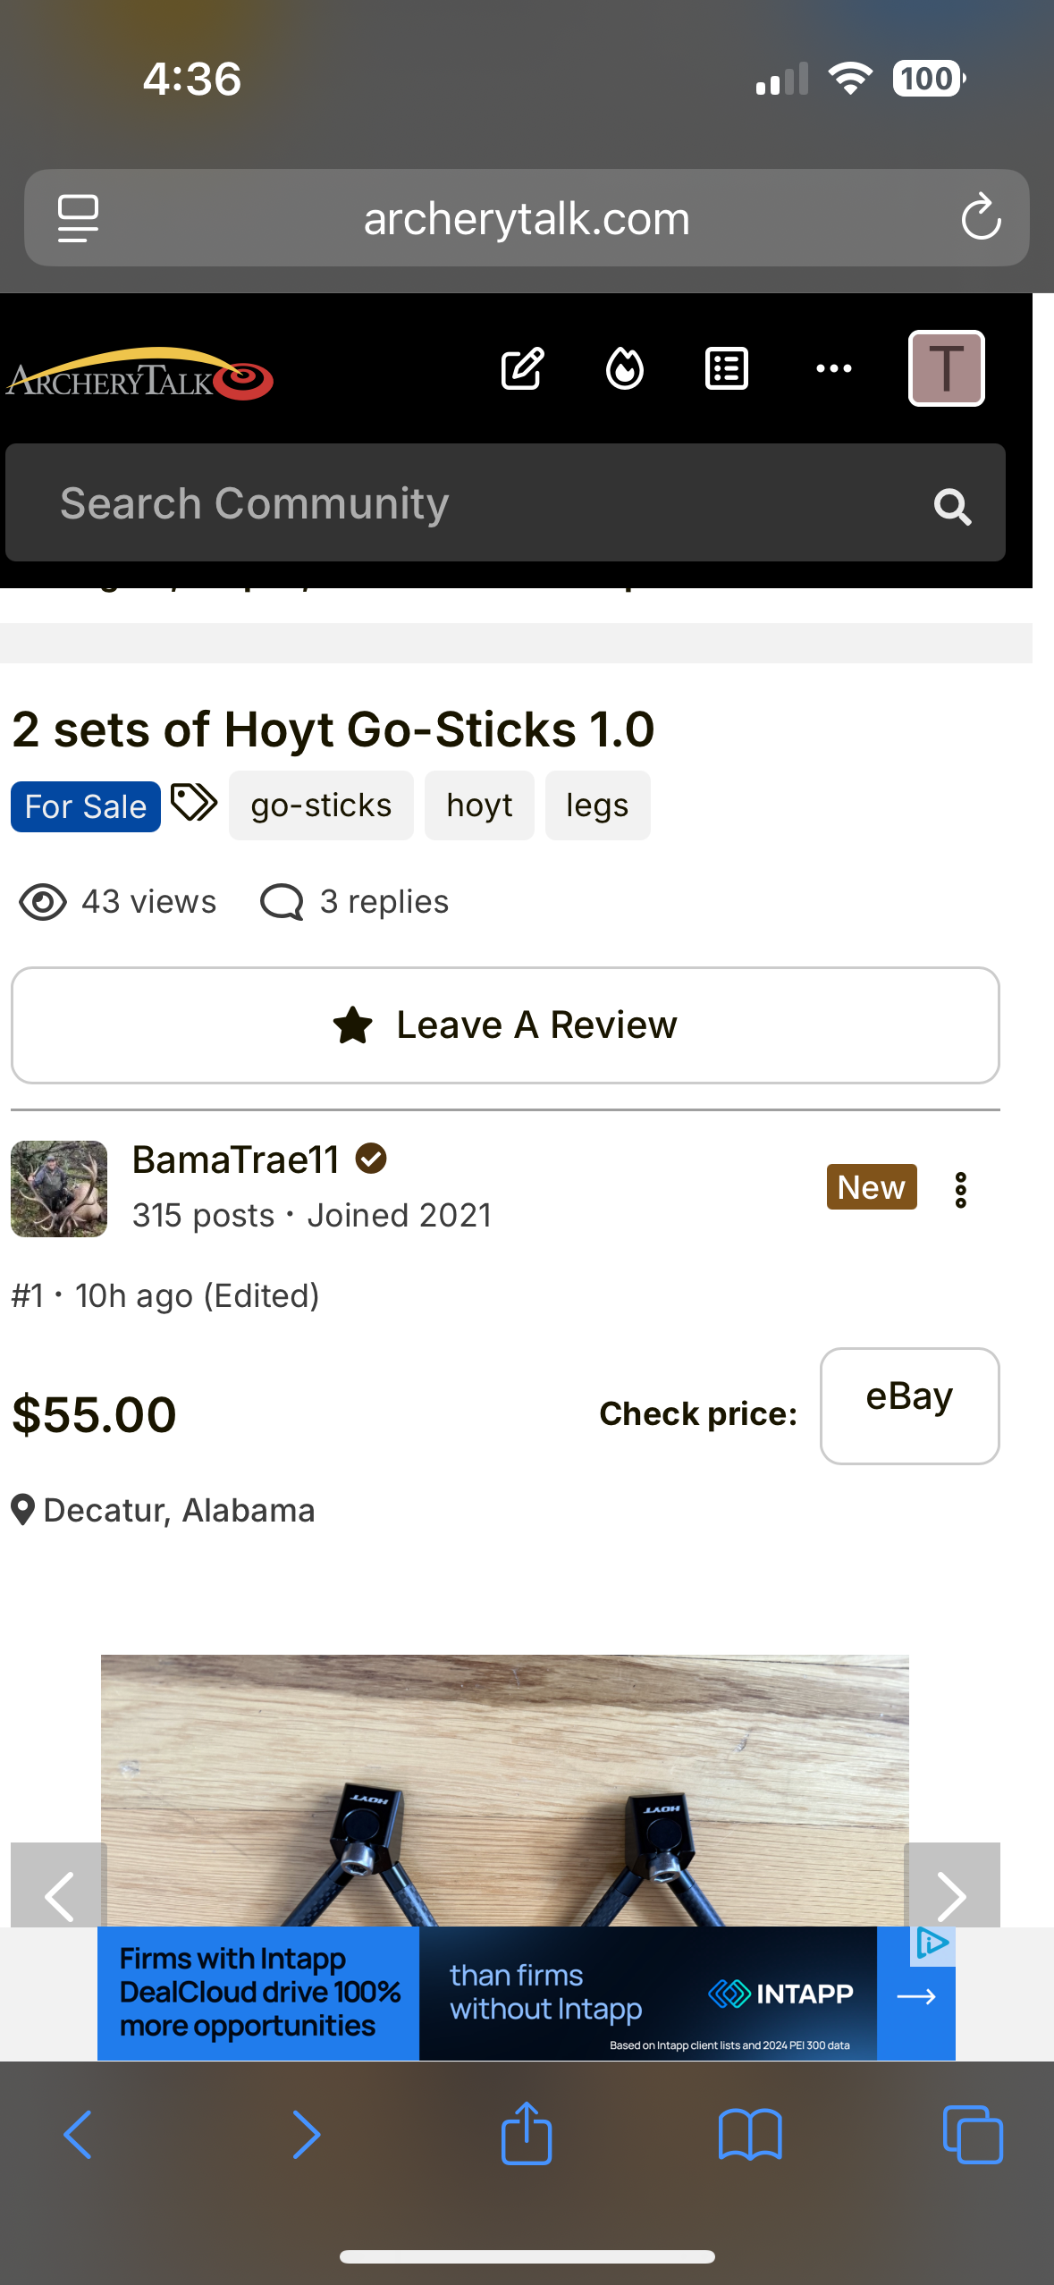The height and width of the screenshot is (2285, 1054).
Task: Open BamaTrae11's profile picture
Action: (x=59, y=1189)
